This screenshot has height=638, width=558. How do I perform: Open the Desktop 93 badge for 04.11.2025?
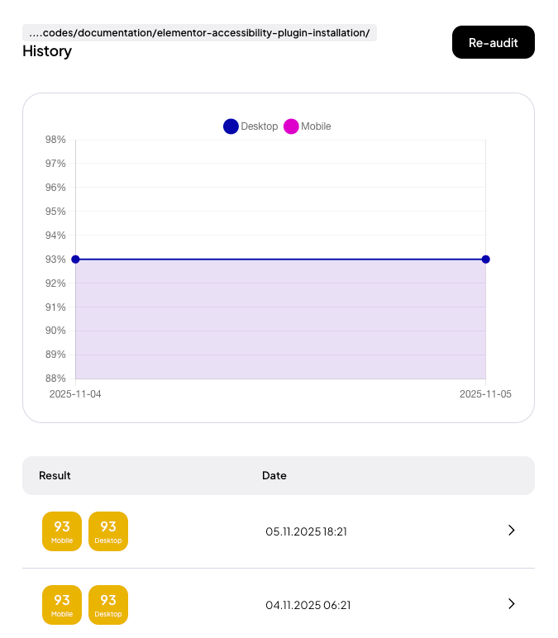click(108, 605)
